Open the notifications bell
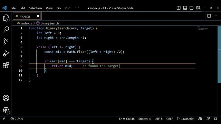Screen dimensions: 221x124 pos(215,118)
